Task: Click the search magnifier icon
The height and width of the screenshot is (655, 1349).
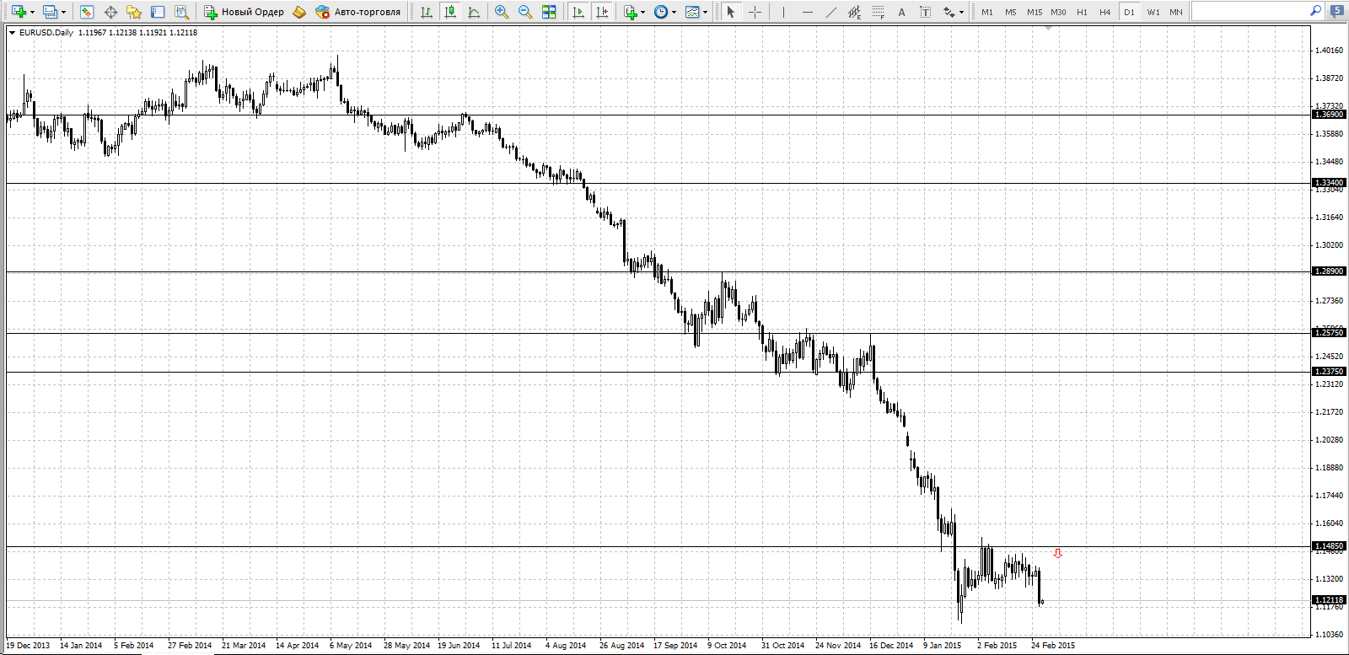Action: (x=1316, y=11)
